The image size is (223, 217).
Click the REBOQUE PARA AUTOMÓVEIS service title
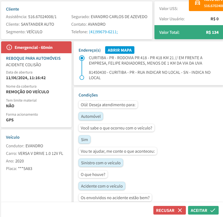click(33, 58)
